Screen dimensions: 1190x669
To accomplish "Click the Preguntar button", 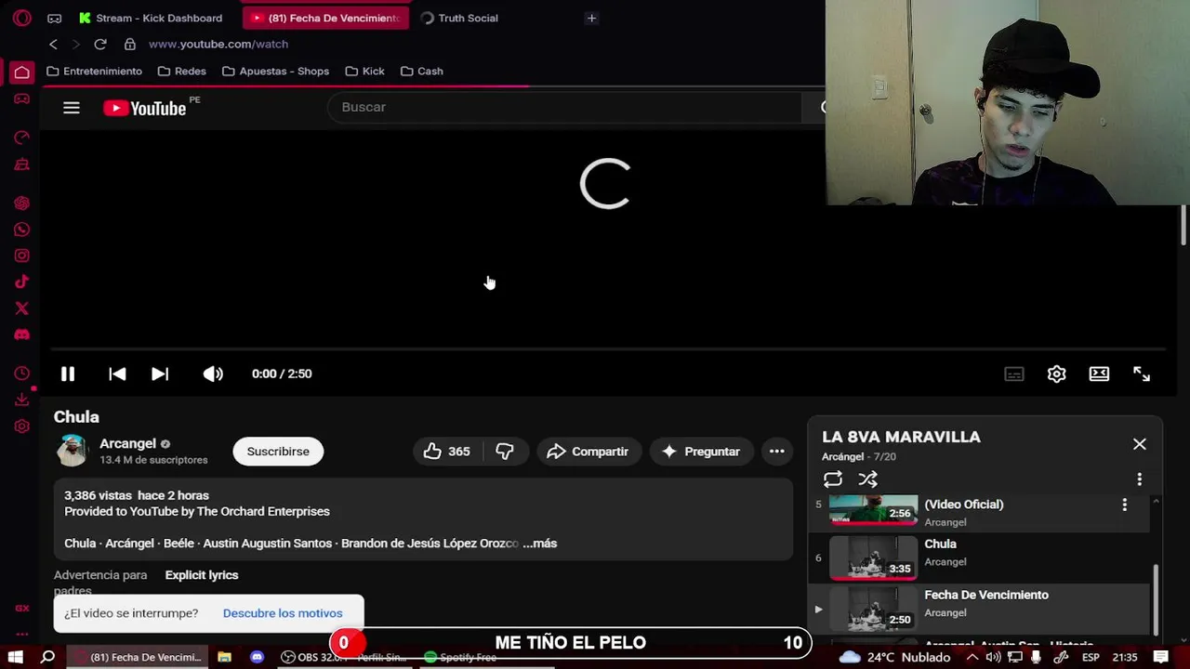I will [701, 451].
